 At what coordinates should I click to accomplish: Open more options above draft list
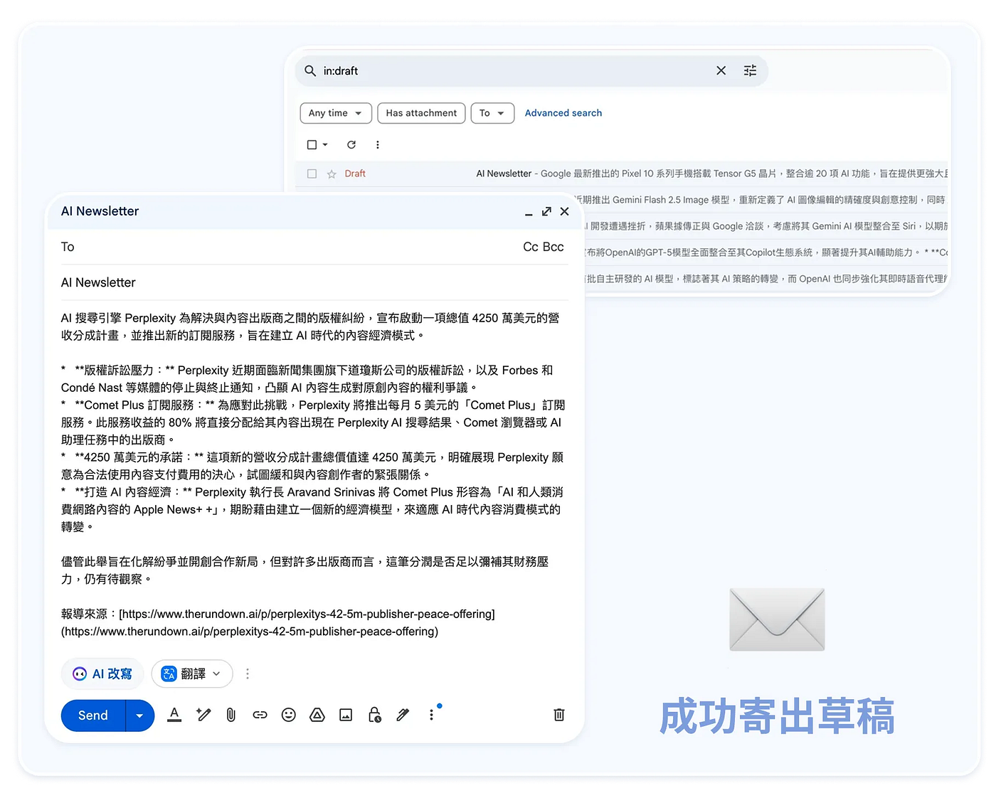(x=377, y=144)
